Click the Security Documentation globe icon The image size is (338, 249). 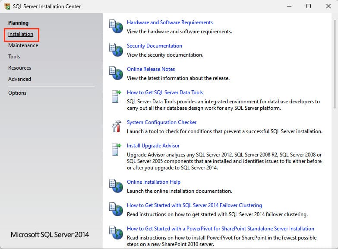pyautogui.click(x=116, y=50)
